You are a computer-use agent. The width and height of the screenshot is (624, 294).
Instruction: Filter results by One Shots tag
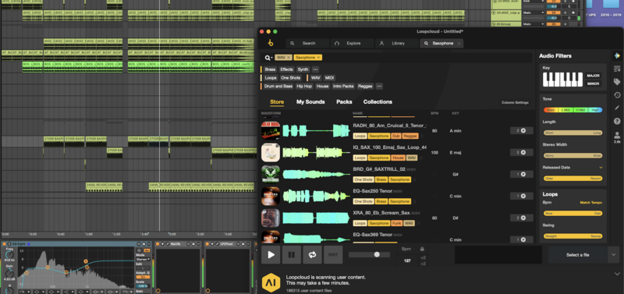(x=290, y=78)
